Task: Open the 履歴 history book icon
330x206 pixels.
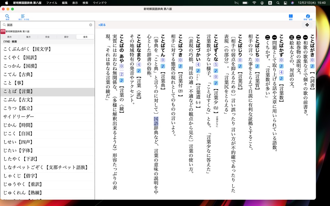Action: 291,17
